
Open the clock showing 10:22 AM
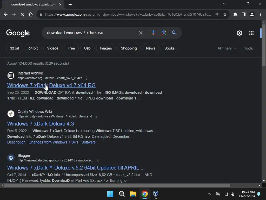click(247, 194)
